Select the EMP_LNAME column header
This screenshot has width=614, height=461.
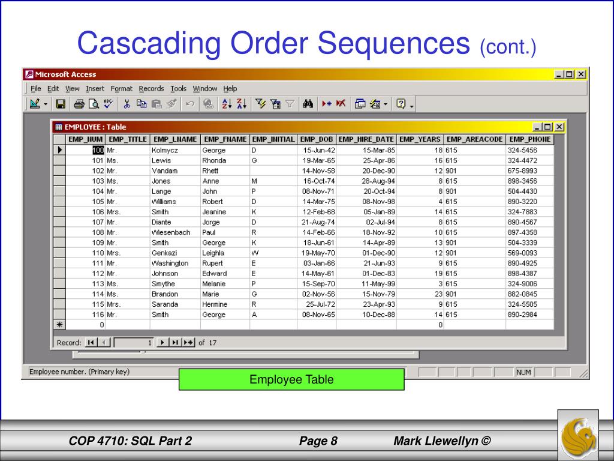175,139
